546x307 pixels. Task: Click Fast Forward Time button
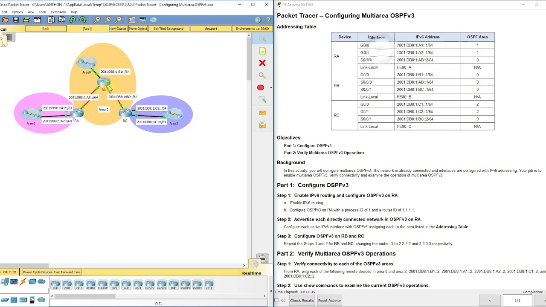[67, 272]
